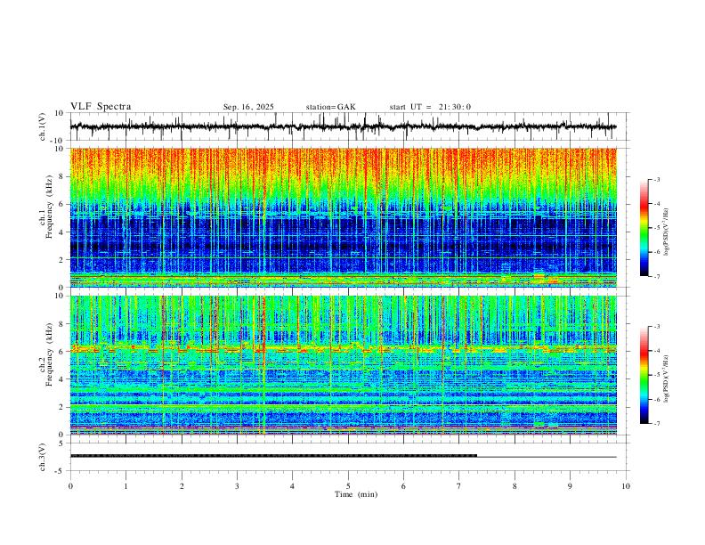The image size is (705, 545).
Task: Click time-axis tick label '10'
Action: [x=626, y=486]
